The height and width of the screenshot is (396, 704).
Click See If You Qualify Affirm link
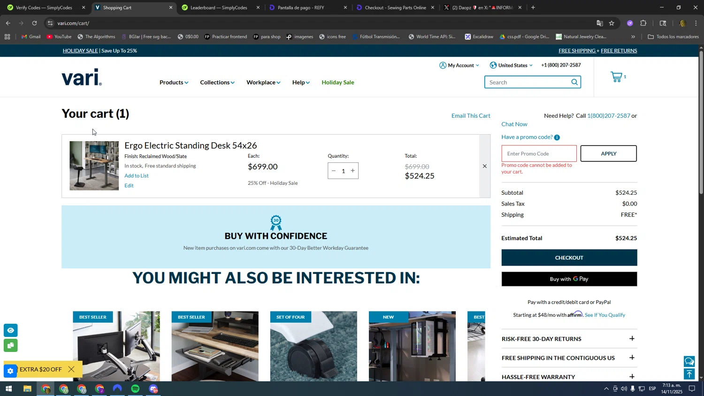point(605,315)
